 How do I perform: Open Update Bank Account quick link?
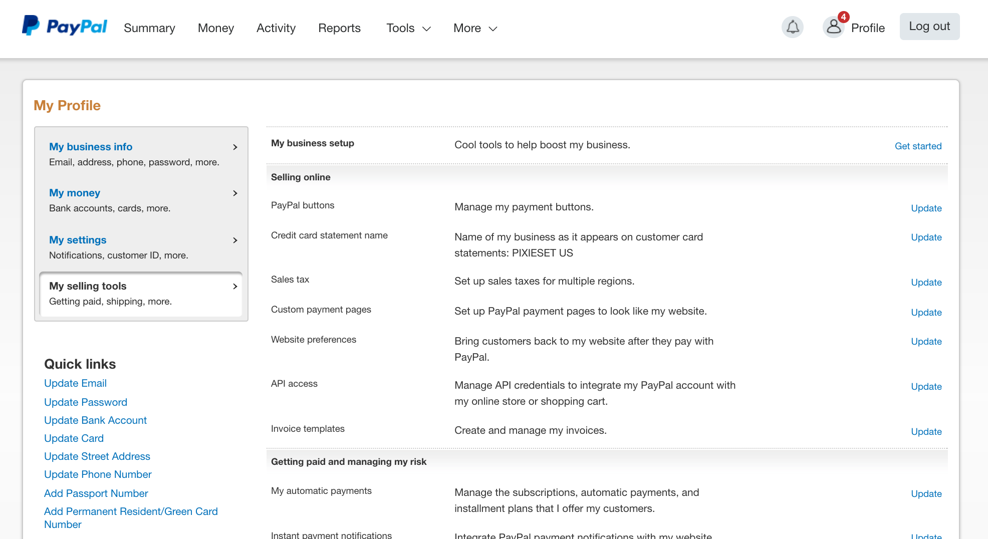(95, 420)
